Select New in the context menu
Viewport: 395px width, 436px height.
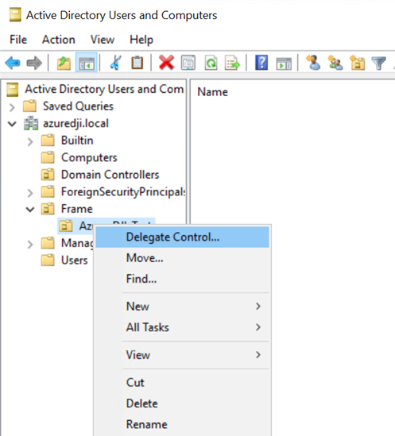pyautogui.click(x=182, y=307)
